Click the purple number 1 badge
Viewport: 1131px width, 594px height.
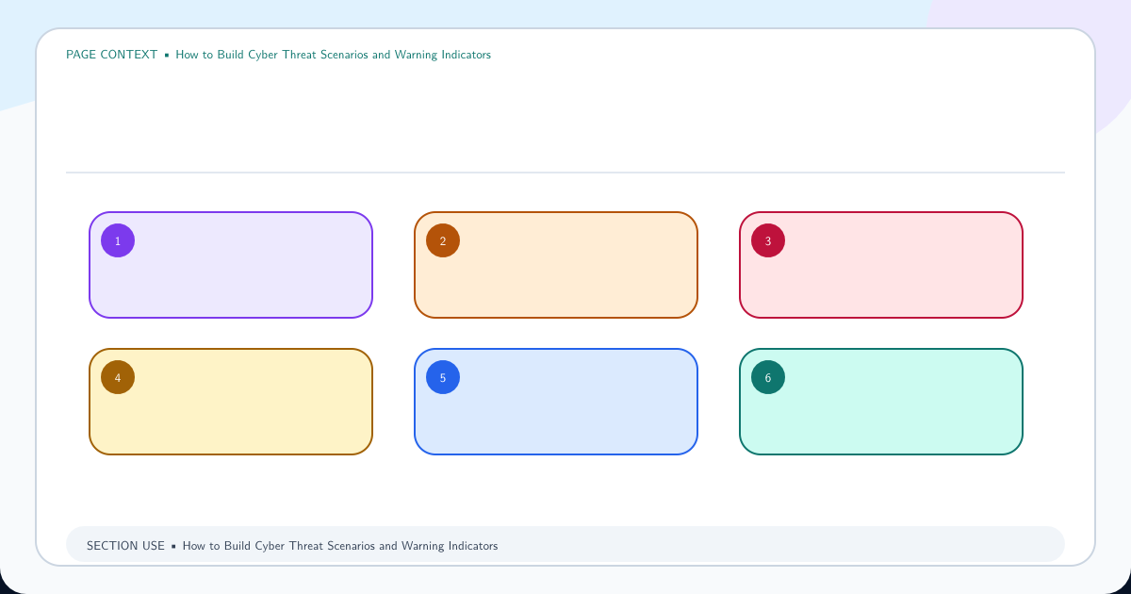(118, 240)
